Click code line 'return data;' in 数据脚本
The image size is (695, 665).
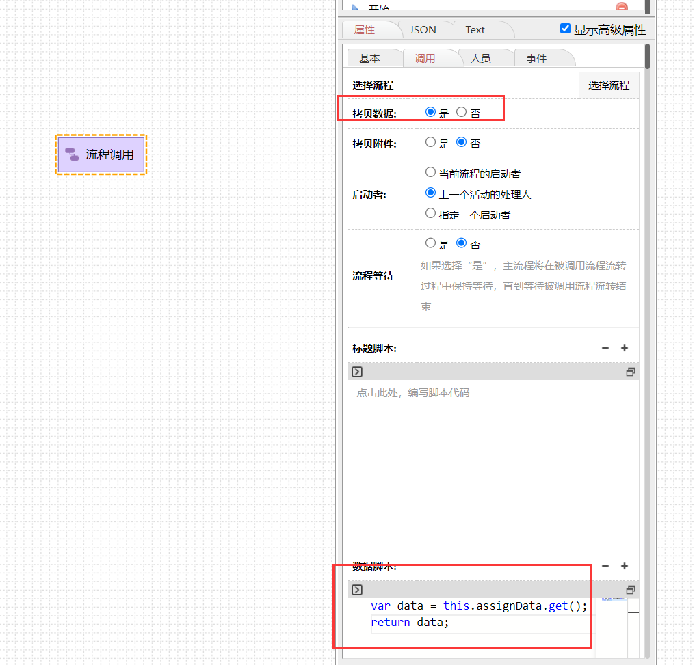[410, 622]
